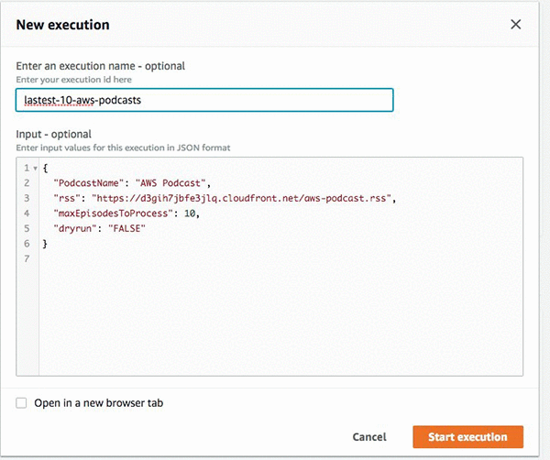Click line number 7 in the gutter
Viewport: 550px width, 460px height.
pos(26,257)
